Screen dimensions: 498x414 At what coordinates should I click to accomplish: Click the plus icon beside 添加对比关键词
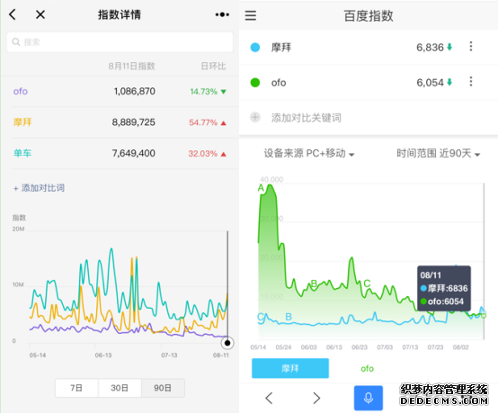tap(255, 117)
